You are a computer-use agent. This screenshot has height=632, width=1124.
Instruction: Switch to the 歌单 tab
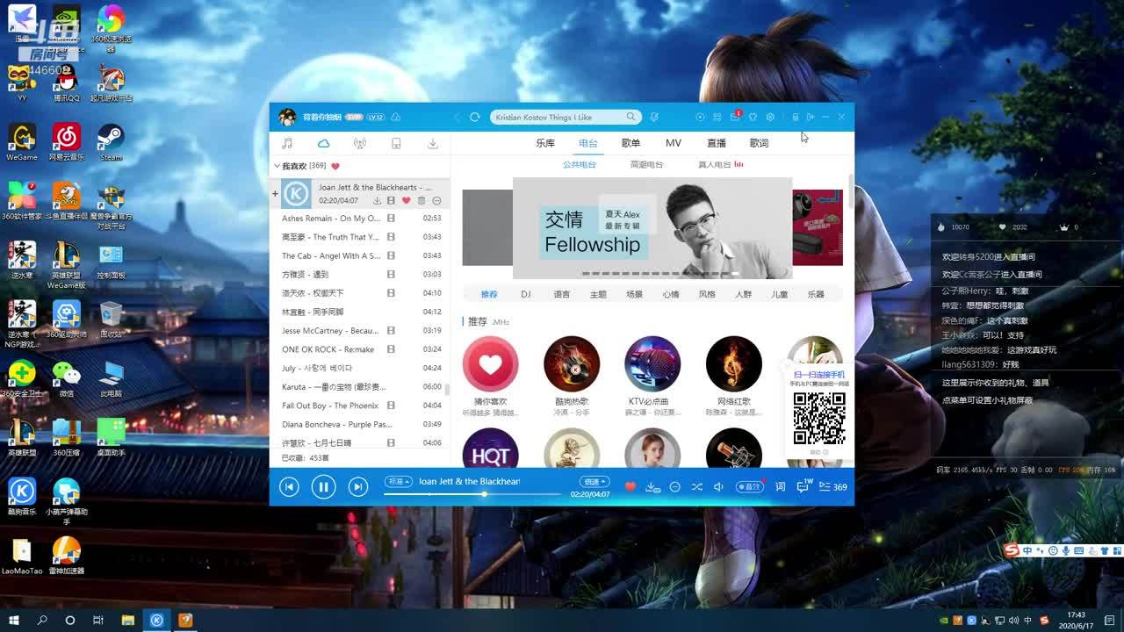click(x=630, y=143)
